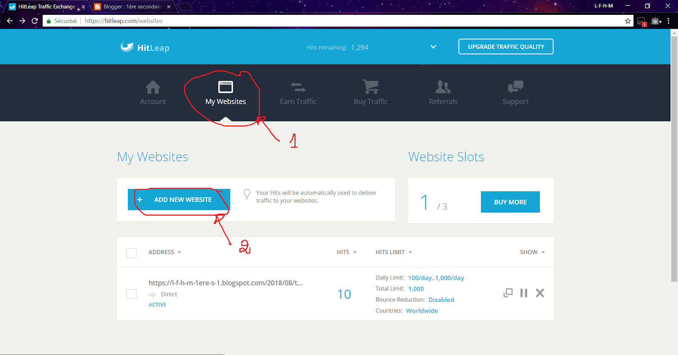This screenshot has width=678, height=355.
Task: Click the HitLeap logo
Action: pos(145,47)
